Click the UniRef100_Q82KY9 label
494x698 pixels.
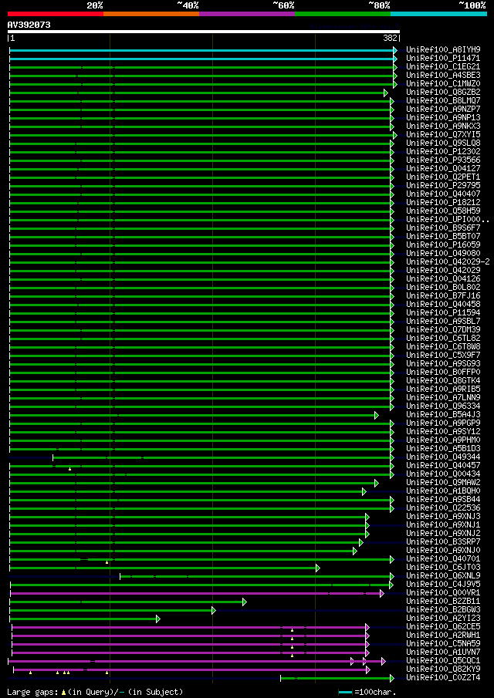click(443, 669)
